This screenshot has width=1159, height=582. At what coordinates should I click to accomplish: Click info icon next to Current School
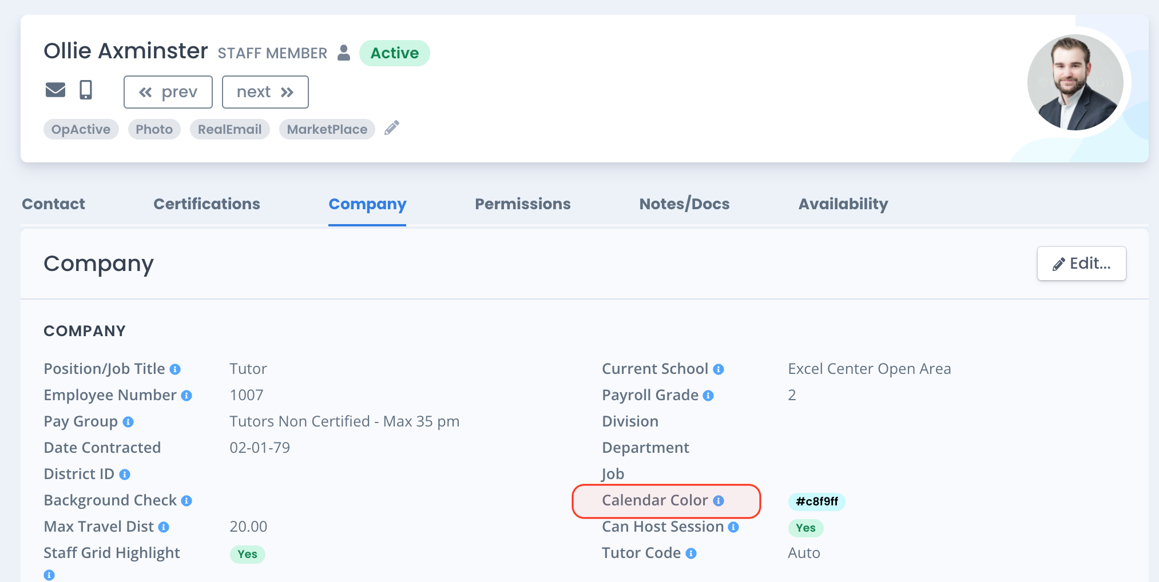[x=719, y=369]
